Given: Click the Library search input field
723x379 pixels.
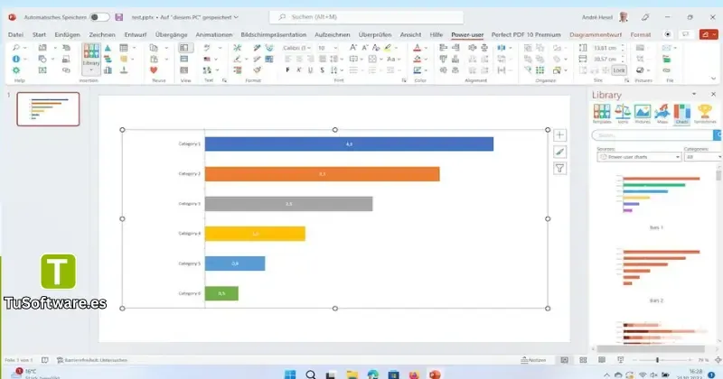Looking at the screenshot, I should pos(653,135).
